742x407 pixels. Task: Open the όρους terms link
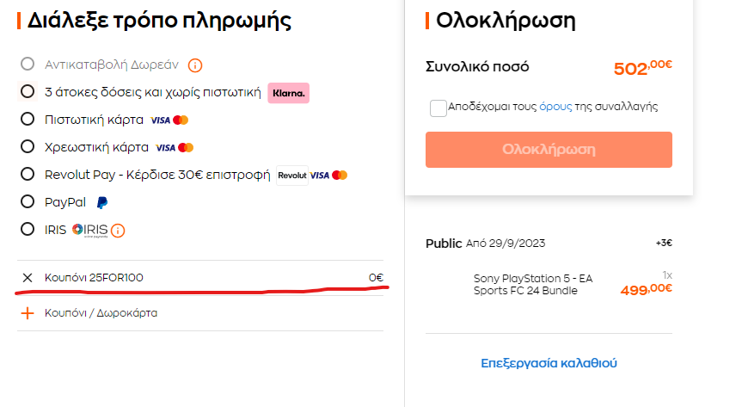555,107
